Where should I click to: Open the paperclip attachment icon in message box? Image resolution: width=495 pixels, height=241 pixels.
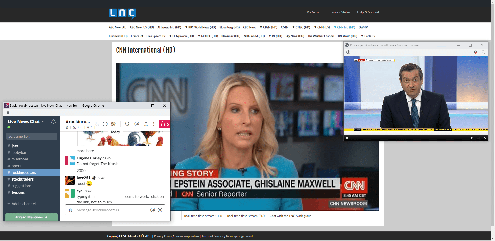click(x=71, y=210)
